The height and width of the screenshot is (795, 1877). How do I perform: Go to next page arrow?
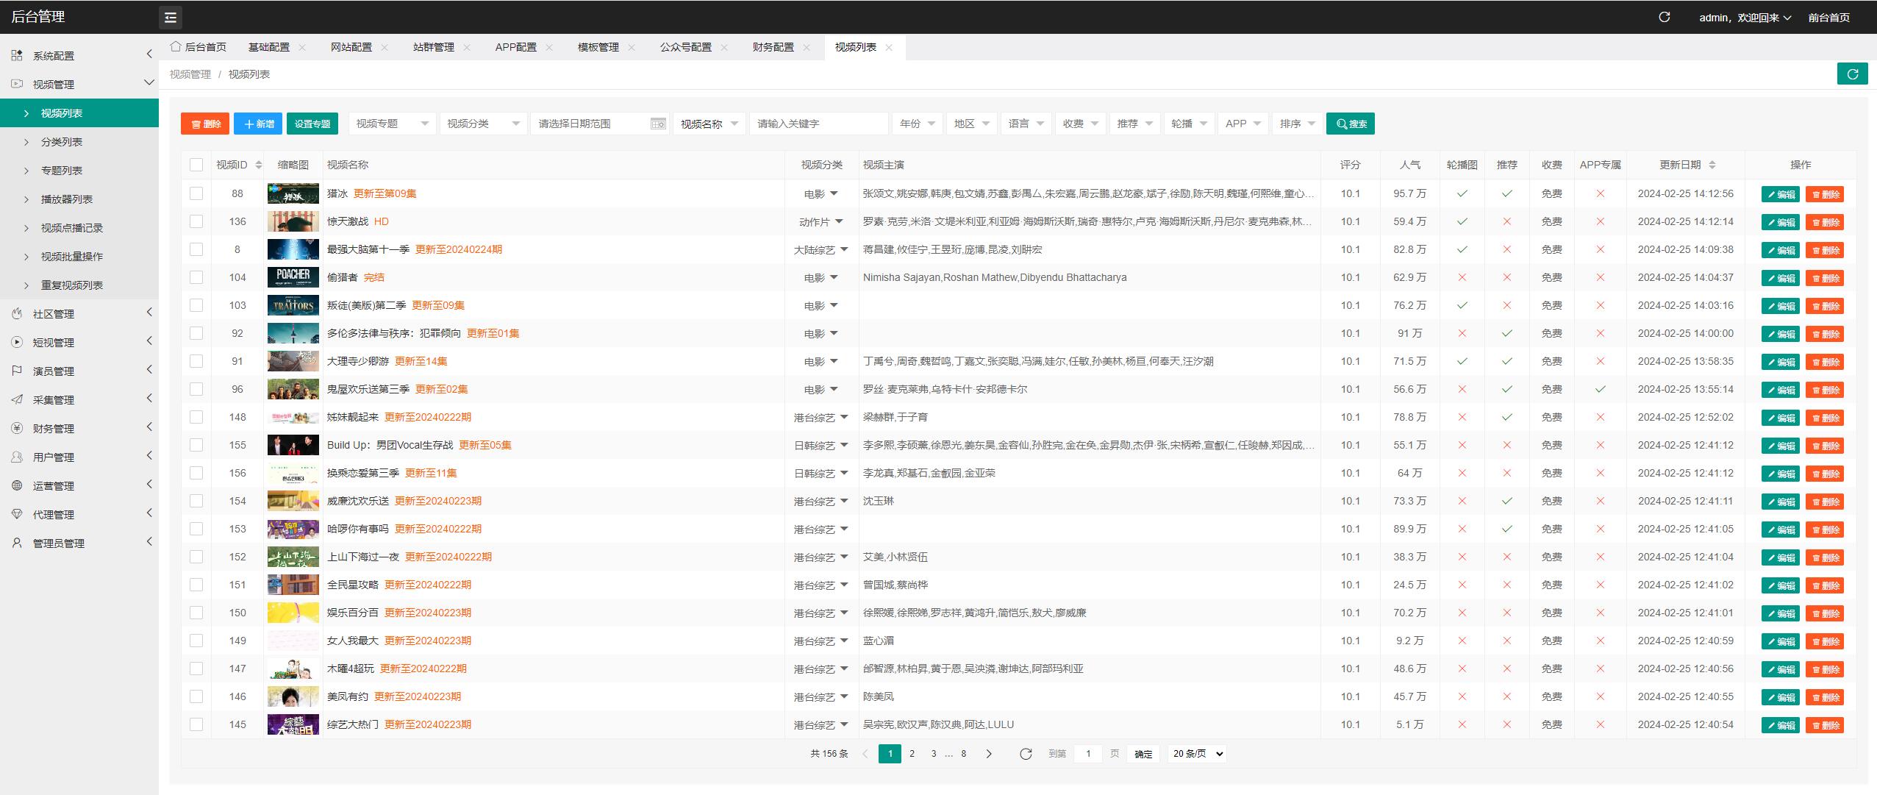tap(989, 754)
